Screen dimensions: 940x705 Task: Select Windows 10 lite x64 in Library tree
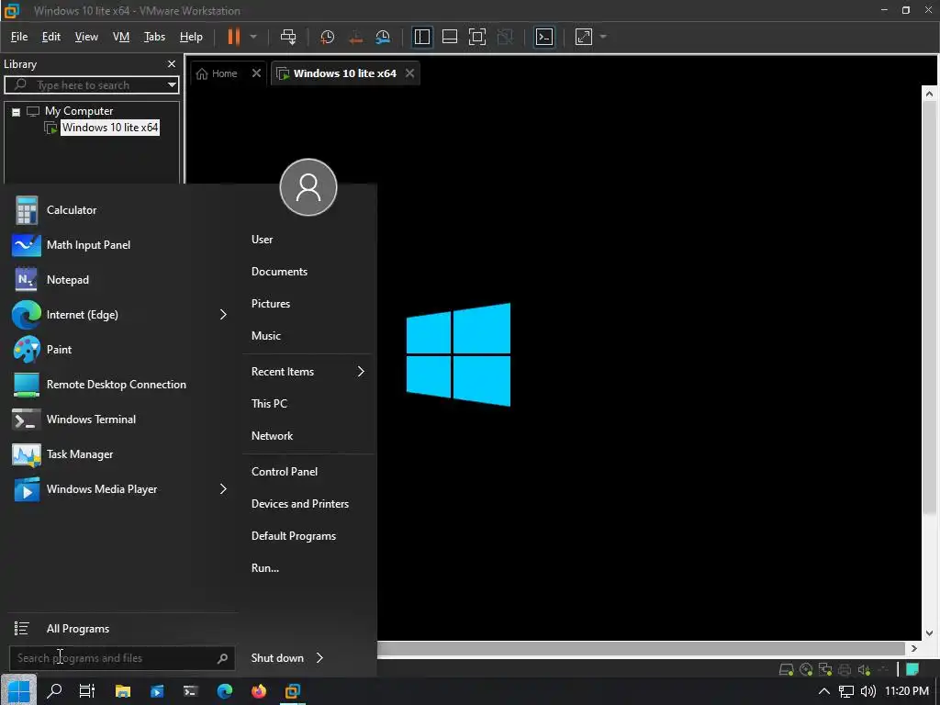(x=110, y=128)
